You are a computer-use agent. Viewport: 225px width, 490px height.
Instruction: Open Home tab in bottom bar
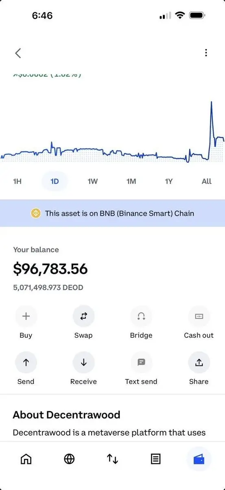pos(26,459)
